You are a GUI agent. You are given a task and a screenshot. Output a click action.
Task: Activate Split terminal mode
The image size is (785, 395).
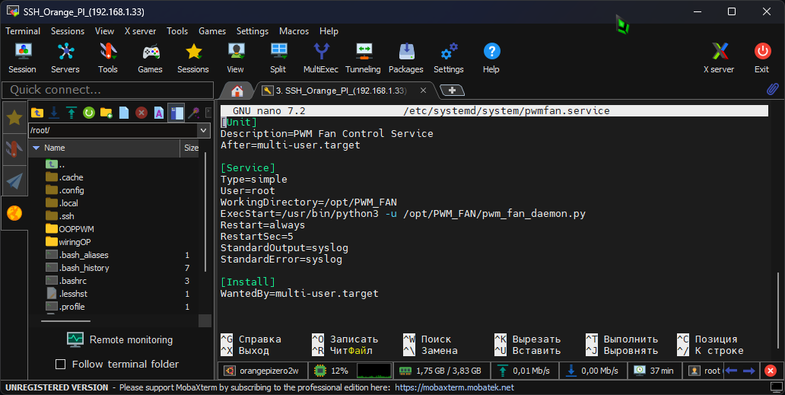tap(278, 58)
